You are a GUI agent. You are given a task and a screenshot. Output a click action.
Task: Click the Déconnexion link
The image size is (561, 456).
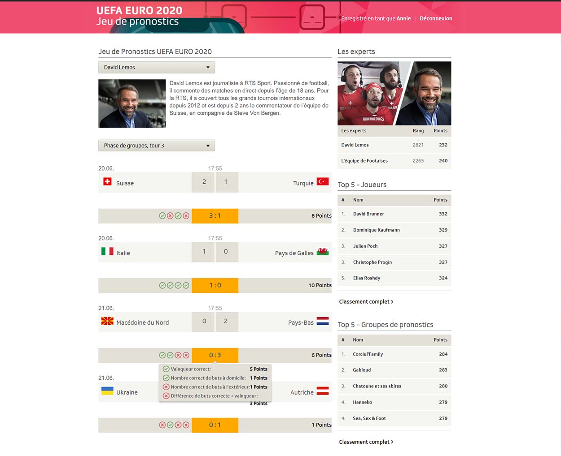pyautogui.click(x=436, y=18)
